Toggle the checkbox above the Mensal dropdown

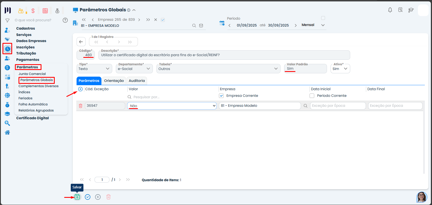point(323,18)
